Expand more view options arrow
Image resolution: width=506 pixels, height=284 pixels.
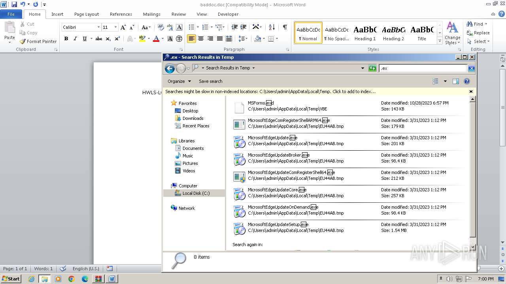point(445,81)
